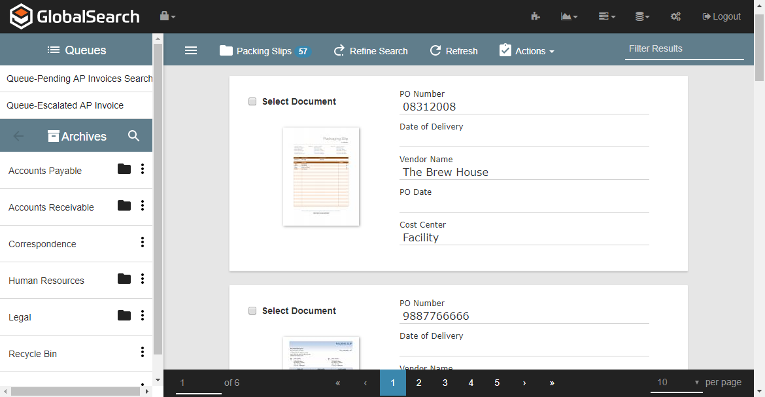The image size is (765, 397).
Task: Check Select Document for PO 9887766666
Action: click(252, 311)
